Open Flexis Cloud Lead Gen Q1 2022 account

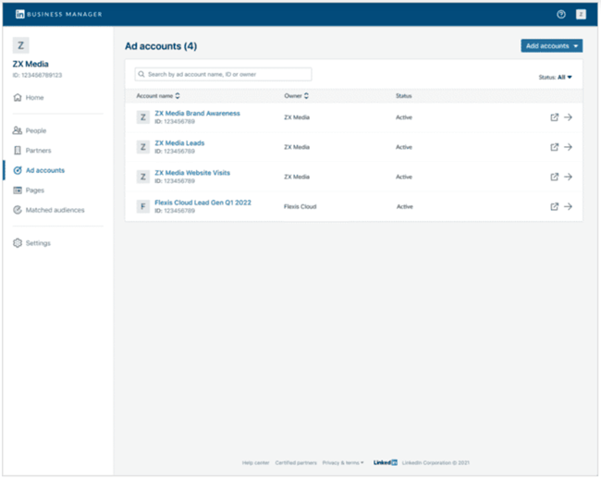[x=202, y=203]
